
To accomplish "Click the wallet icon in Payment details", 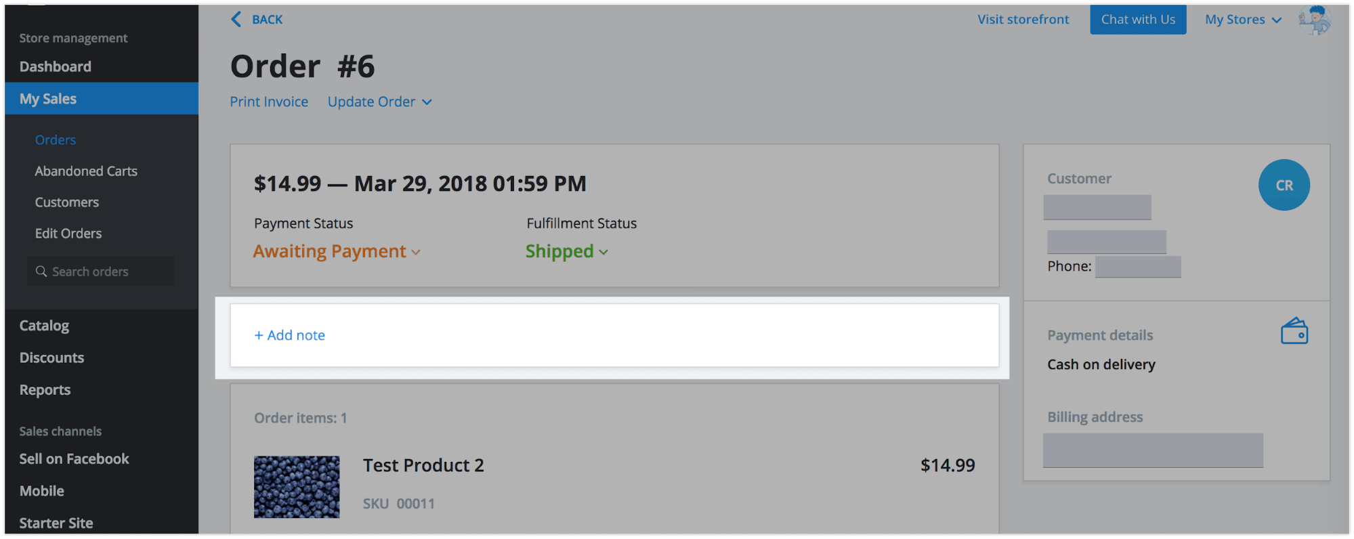I will (1294, 331).
